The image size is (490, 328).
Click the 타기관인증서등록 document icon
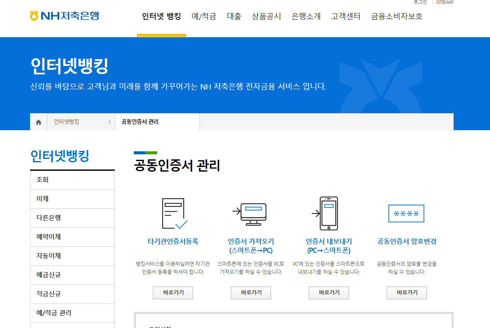coord(174,213)
